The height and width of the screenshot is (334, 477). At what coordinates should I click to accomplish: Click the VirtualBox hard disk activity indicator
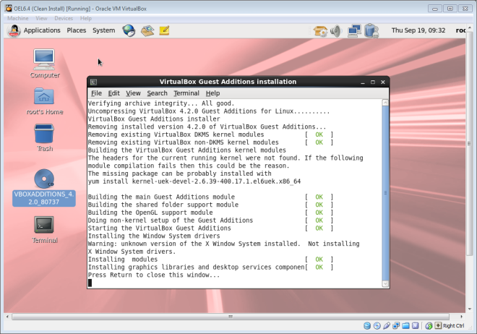(367, 325)
